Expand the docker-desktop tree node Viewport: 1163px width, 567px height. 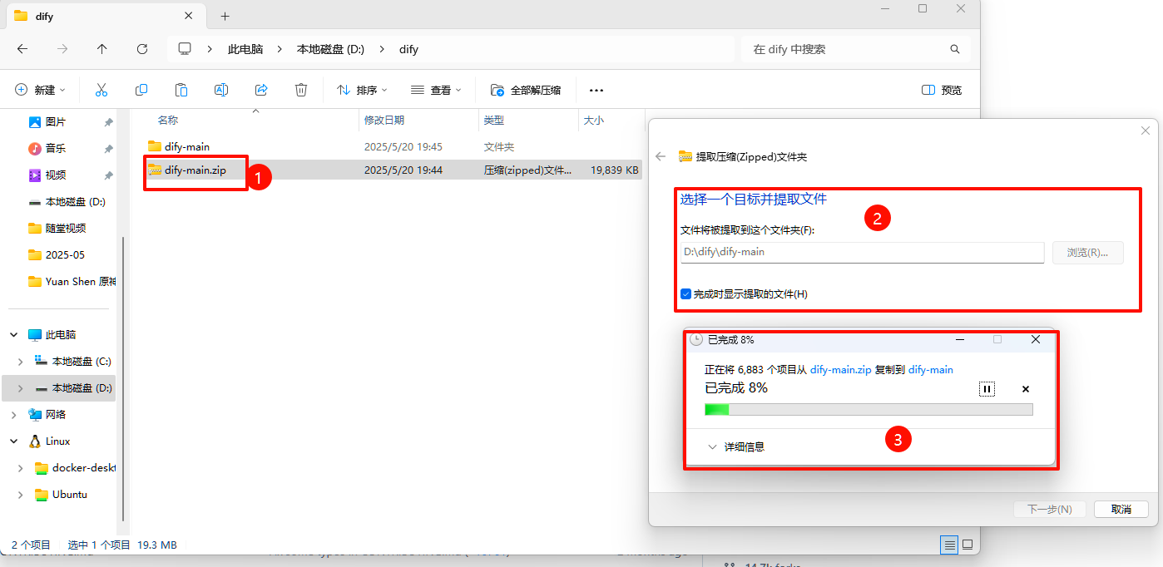click(21, 467)
